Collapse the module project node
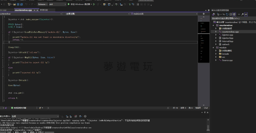This screenshot has width=256, height=133. click(x=213, y=47)
